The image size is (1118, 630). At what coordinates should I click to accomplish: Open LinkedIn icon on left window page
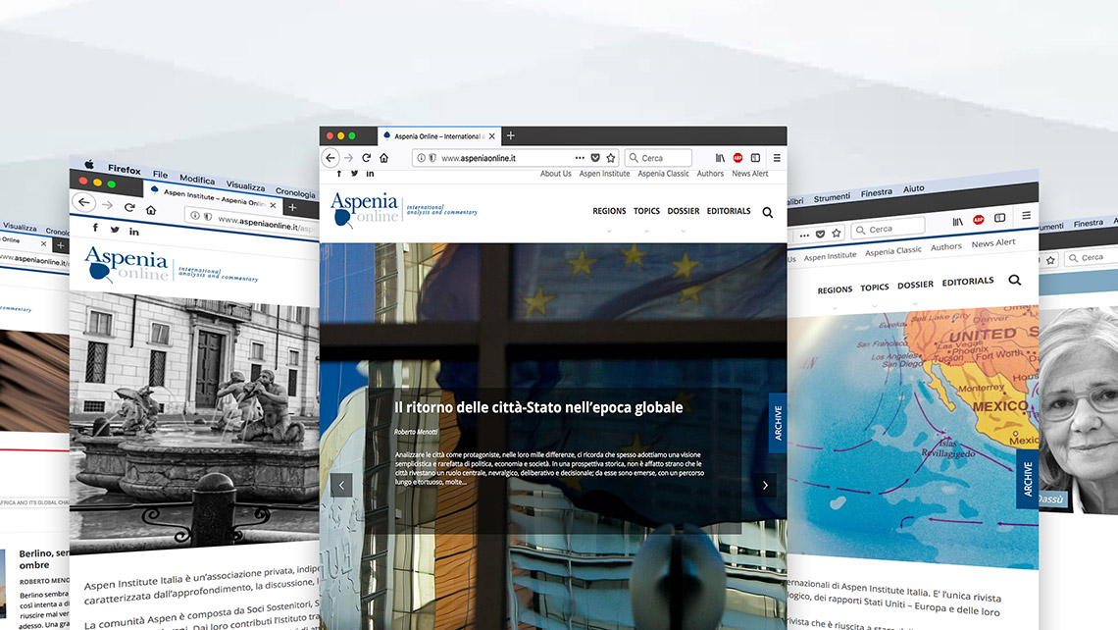coord(134,232)
